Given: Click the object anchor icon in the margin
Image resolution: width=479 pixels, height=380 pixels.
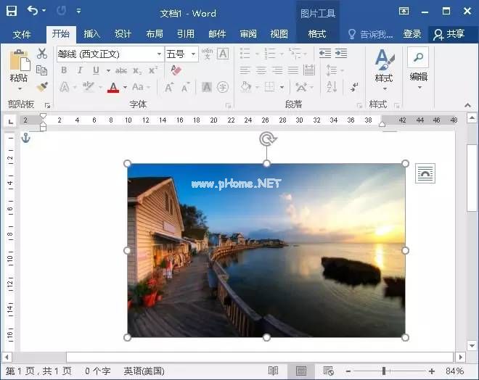Looking at the screenshot, I should 26,138.
